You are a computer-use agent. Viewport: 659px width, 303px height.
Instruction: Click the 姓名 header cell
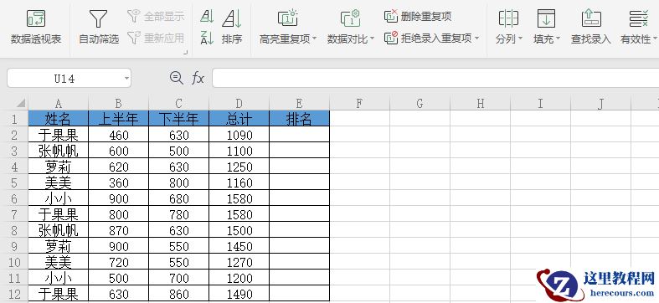[59, 119]
